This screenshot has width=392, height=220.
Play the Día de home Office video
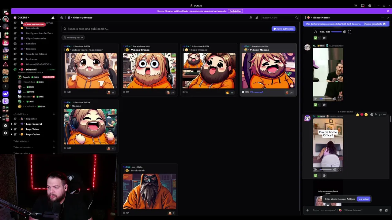[x=315, y=170]
